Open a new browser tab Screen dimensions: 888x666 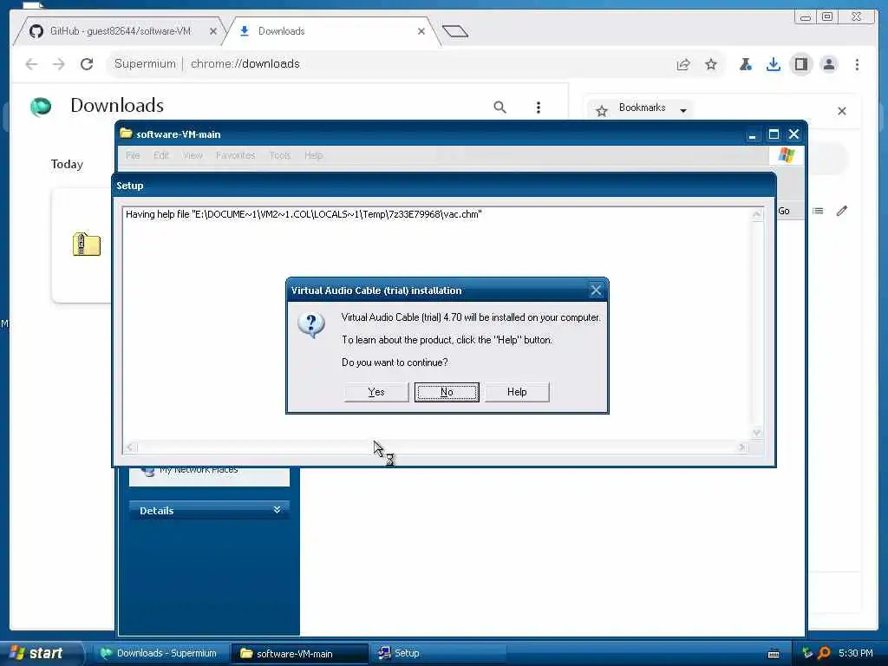coord(455,31)
